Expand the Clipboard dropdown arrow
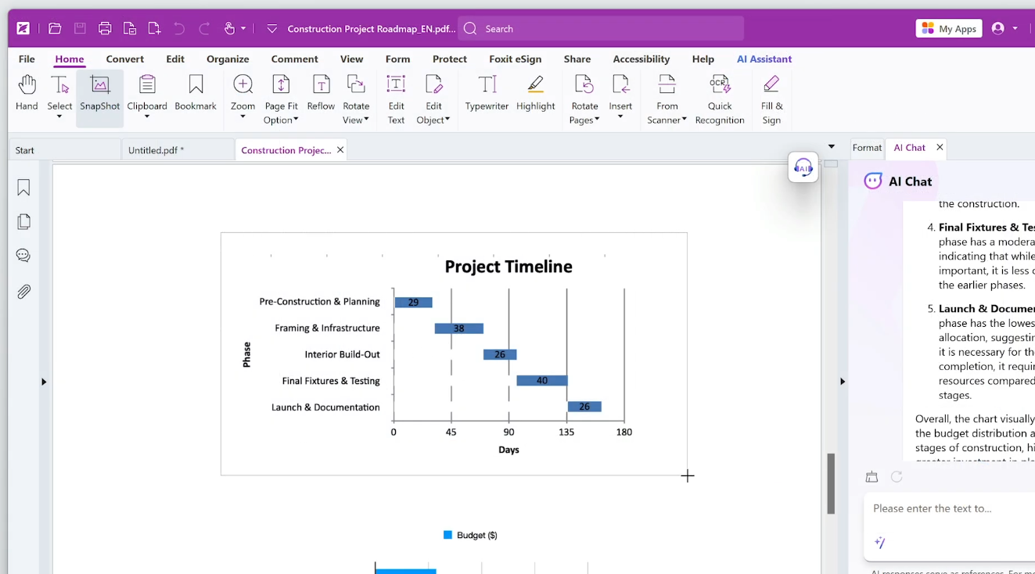Image resolution: width=1035 pixels, height=574 pixels. pyautogui.click(x=147, y=117)
